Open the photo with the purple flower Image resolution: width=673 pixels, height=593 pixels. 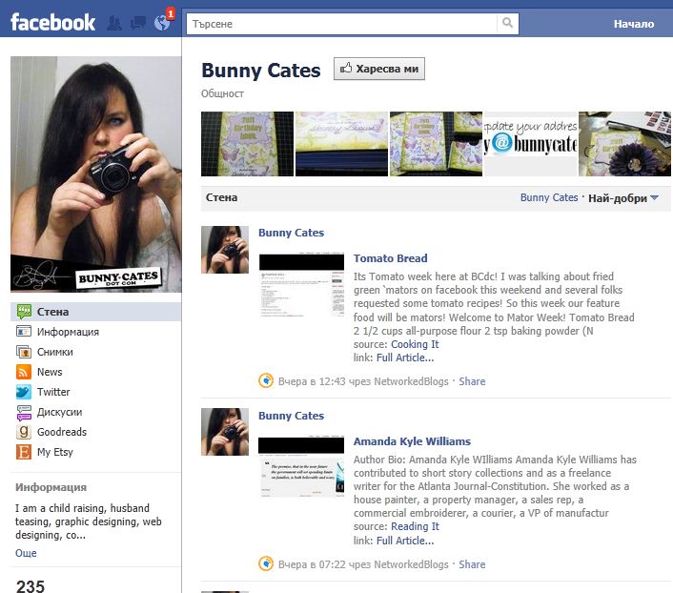coord(625,144)
